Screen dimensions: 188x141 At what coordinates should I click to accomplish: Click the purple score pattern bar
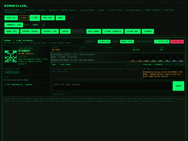point(181,58)
